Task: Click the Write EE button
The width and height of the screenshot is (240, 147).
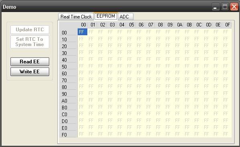Action: (x=30, y=72)
